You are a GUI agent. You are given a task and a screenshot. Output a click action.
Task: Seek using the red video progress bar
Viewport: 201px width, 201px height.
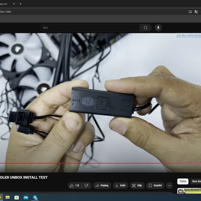pos(100,163)
